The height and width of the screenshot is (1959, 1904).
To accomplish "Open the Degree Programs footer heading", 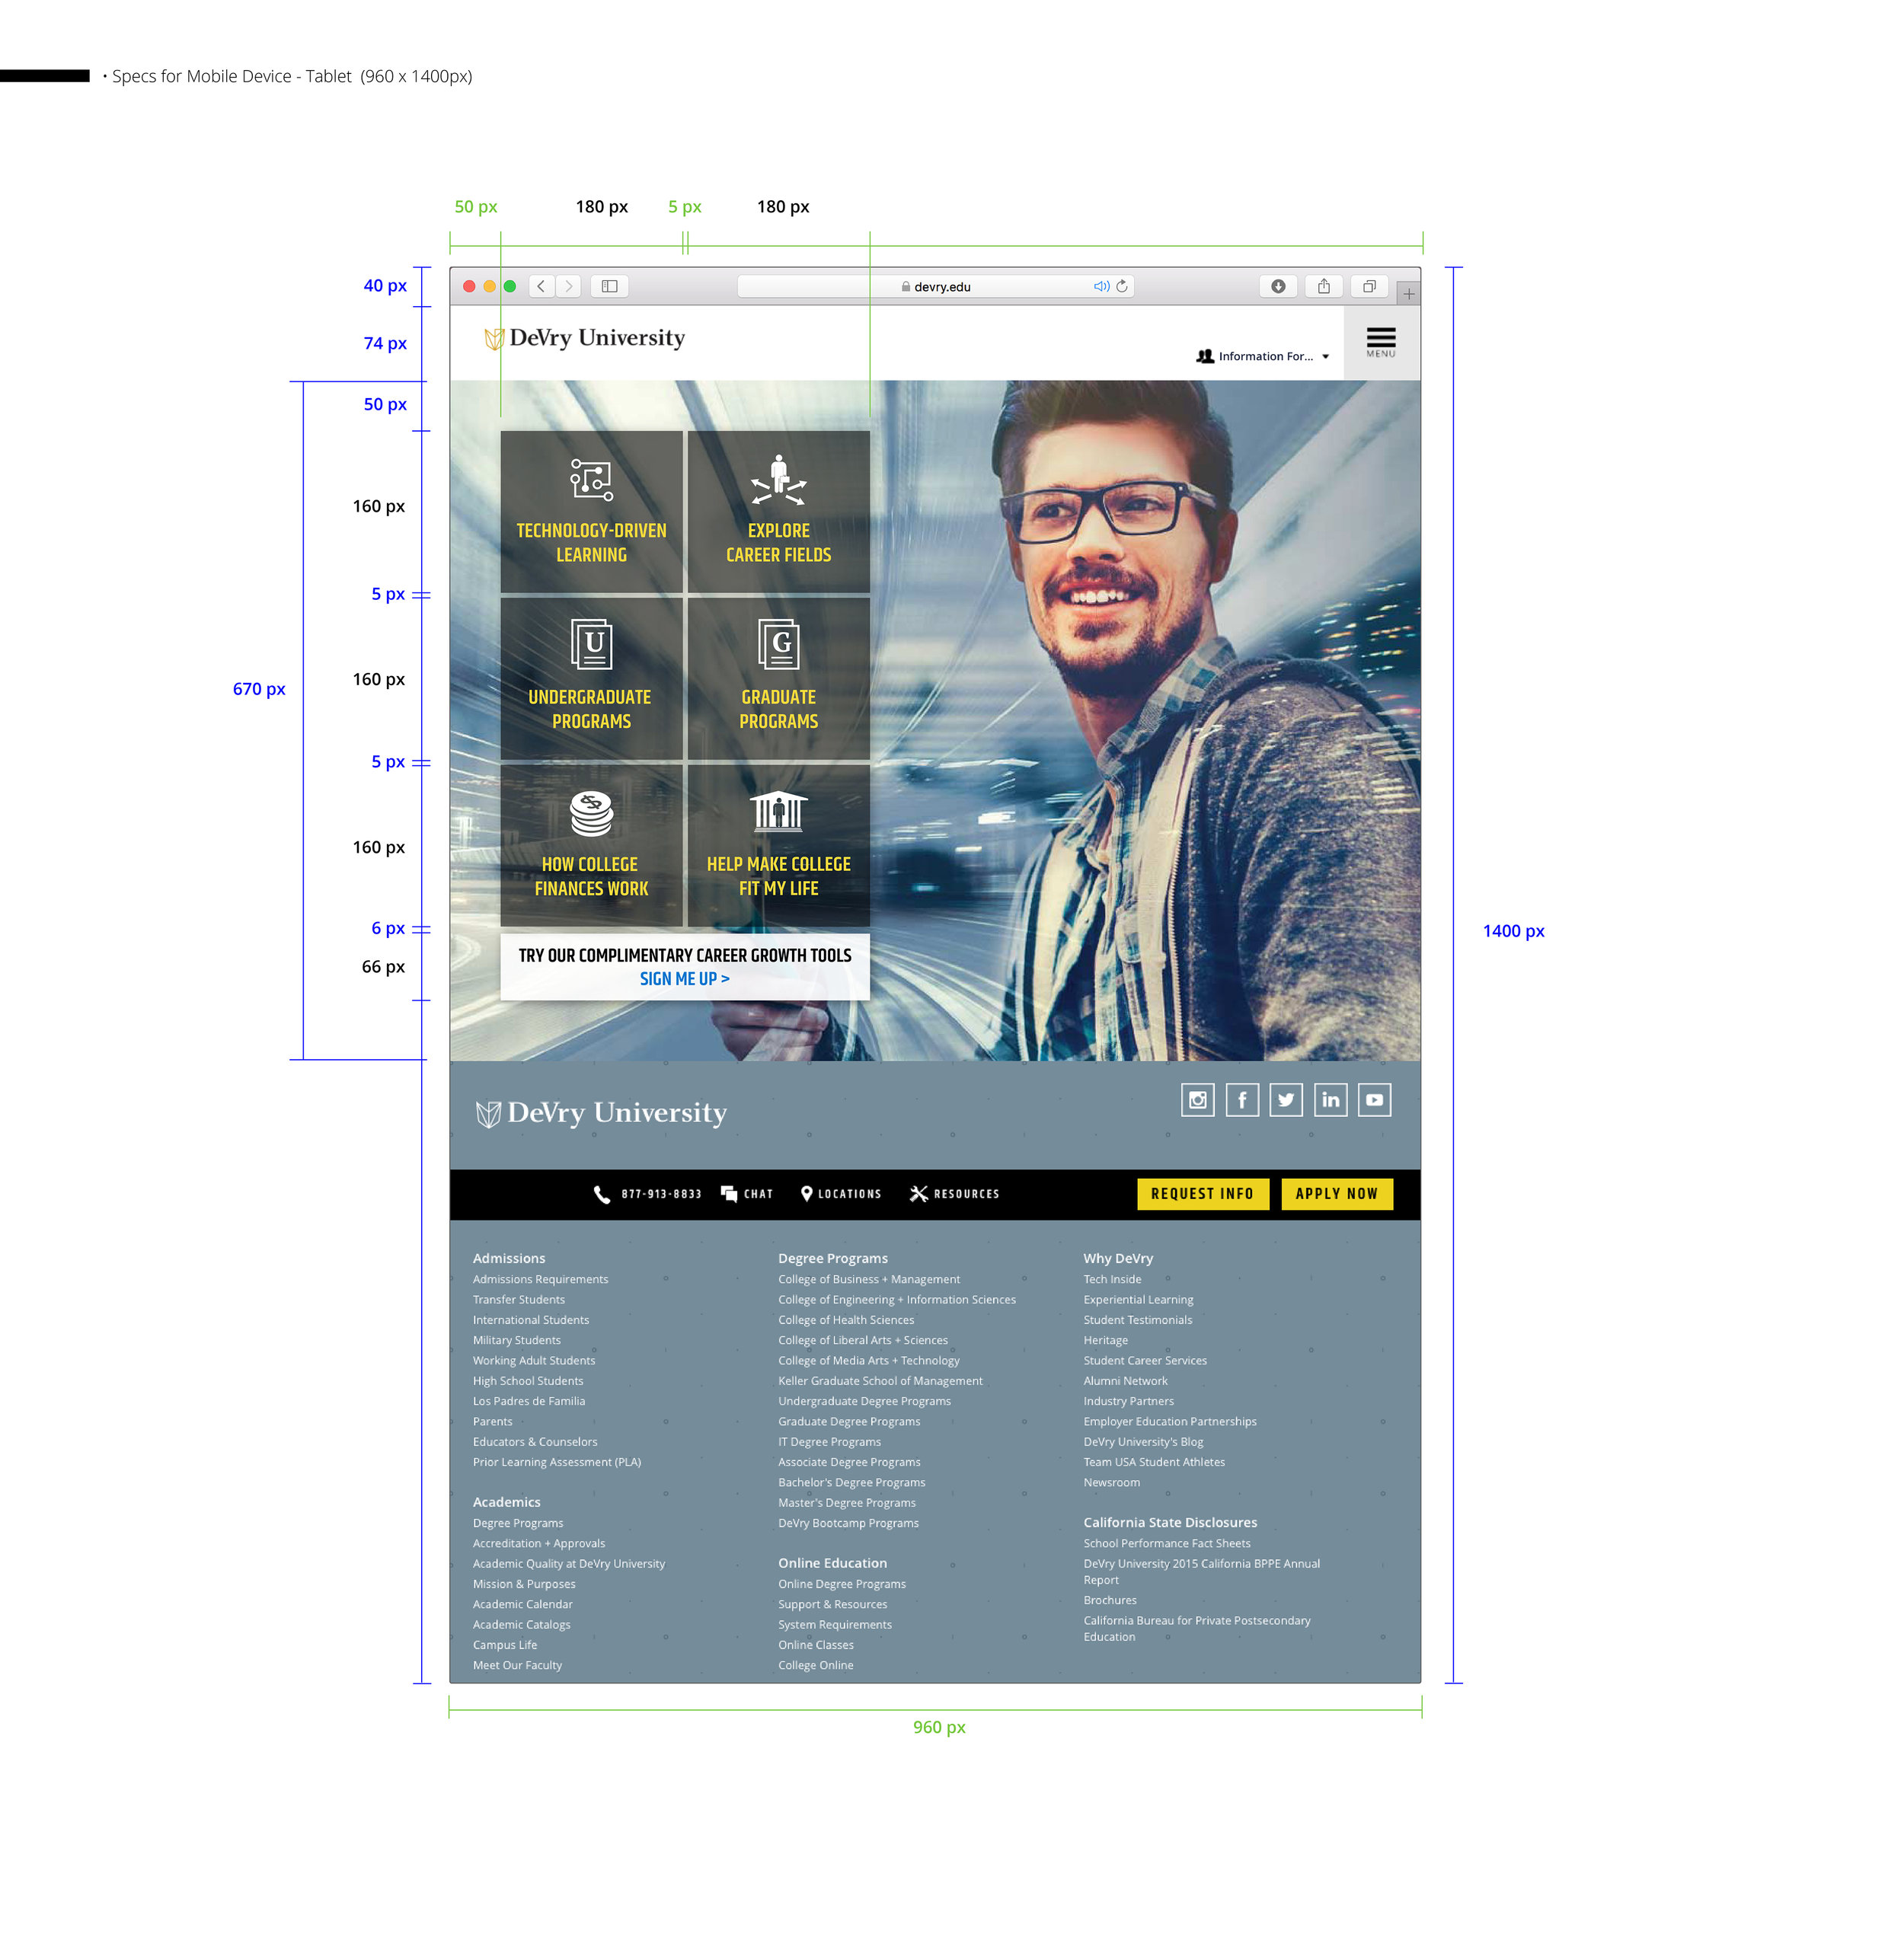I will click(x=833, y=1259).
